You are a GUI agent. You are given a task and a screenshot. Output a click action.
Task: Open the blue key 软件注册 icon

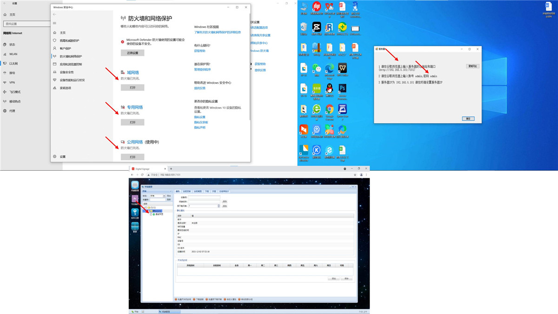click(x=135, y=212)
